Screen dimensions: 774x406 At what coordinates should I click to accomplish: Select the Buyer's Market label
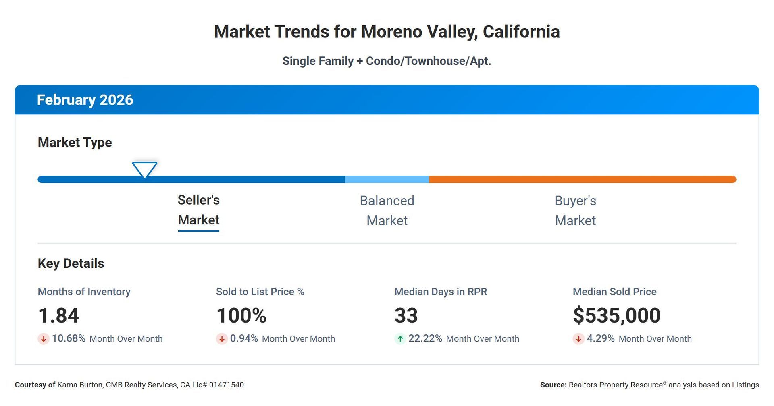[575, 210]
